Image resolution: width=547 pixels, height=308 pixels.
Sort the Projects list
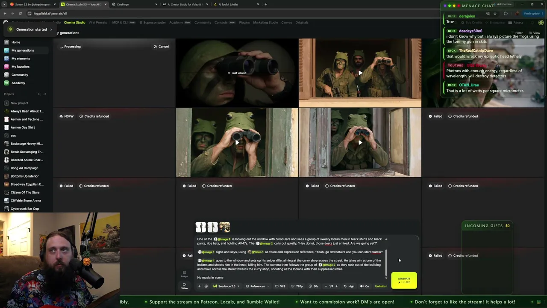[45, 94]
